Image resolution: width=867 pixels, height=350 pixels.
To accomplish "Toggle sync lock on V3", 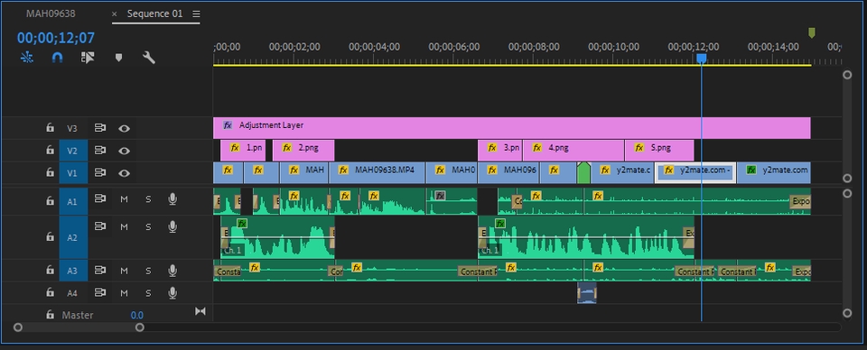I will coord(99,128).
